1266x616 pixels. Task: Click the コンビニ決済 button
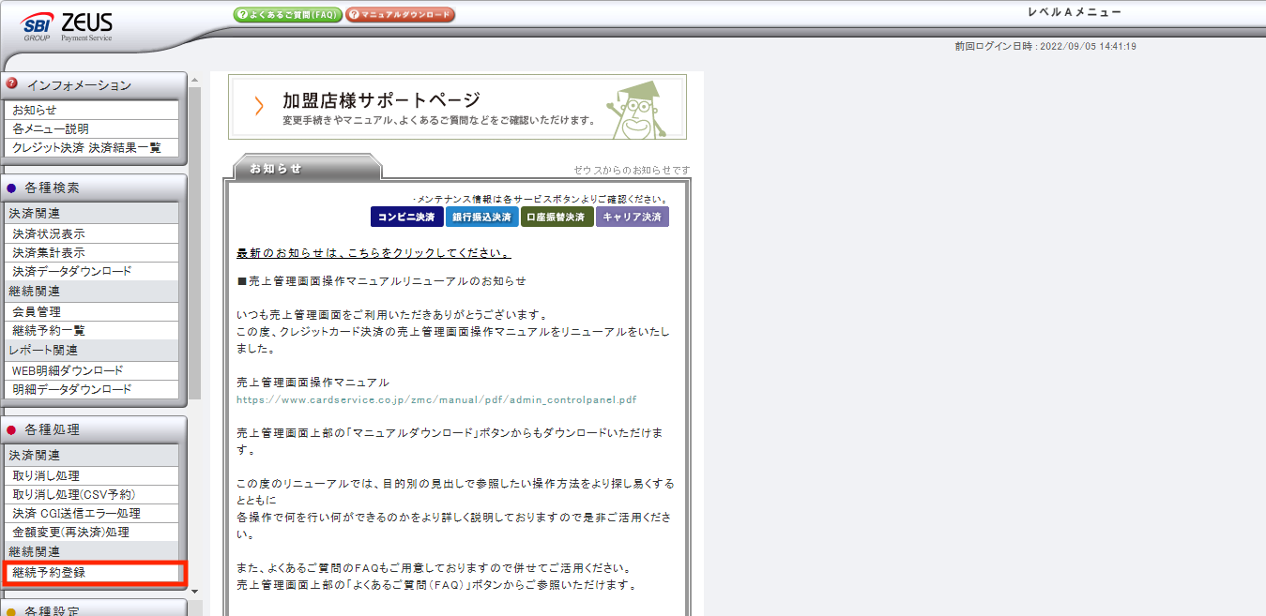406,217
